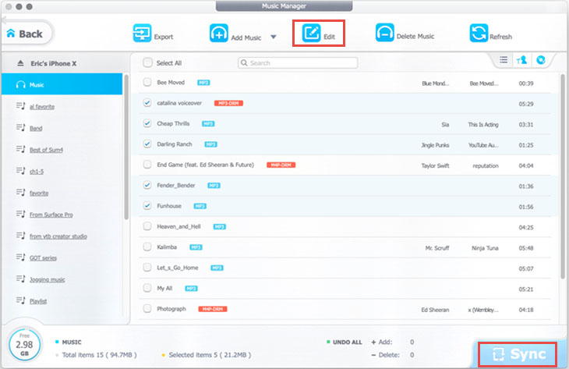Viewport: 569px width, 369px height.
Task: Click the Sia artist cell
Action: pos(445,125)
